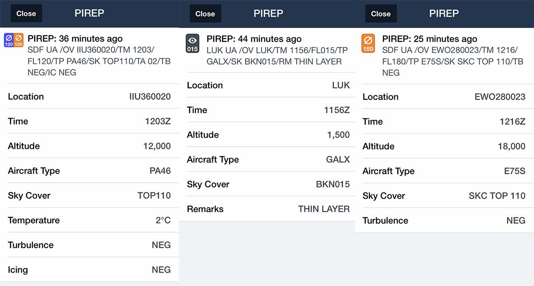Select the Time 1203Z row
This screenshot has width=534, height=286.
89,121
